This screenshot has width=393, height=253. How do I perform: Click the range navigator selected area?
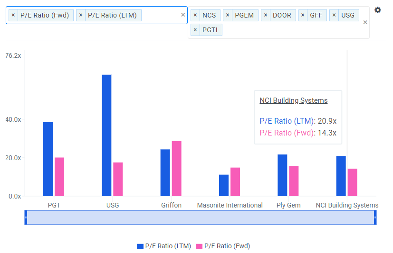click(201, 217)
